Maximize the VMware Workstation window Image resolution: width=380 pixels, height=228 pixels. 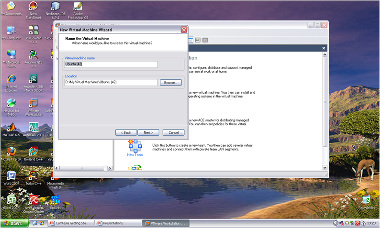[x=317, y=25]
